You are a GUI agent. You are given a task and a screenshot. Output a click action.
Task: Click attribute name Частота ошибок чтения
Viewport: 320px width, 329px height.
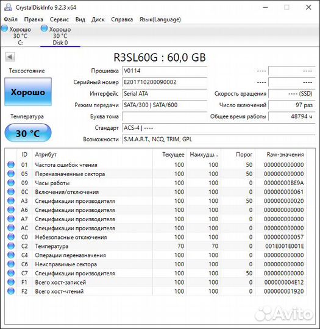(66, 165)
